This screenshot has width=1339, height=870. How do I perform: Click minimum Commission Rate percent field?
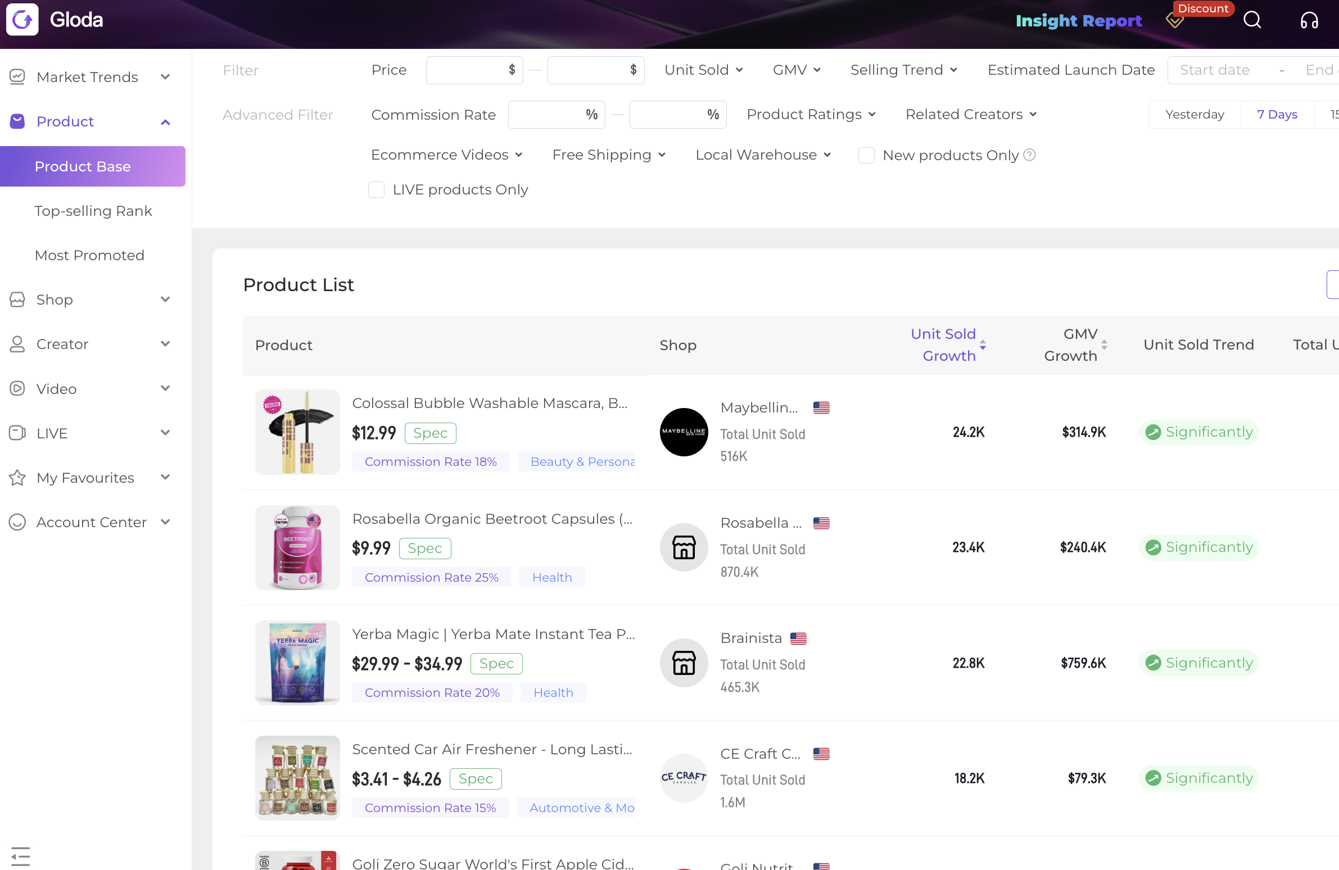[557, 115]
